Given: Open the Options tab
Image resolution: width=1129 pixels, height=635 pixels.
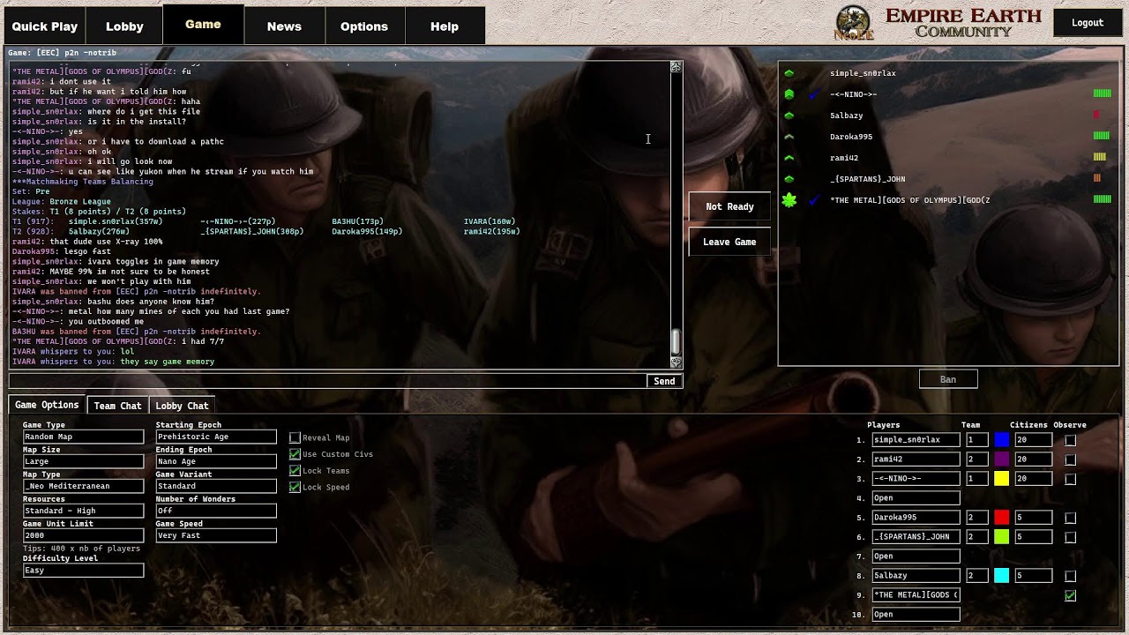Looking at the screenshot, I should pyautogui.click(x=364, y=26).
